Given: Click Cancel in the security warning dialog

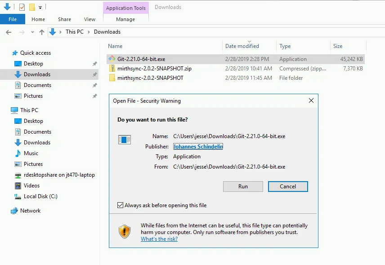Looking at the screenshot, I should [x=288, y=187].
